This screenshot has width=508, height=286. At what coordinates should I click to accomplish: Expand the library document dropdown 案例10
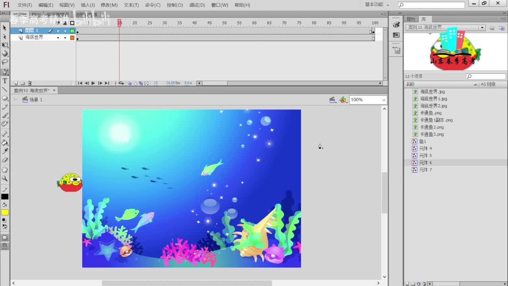point(482,28)
